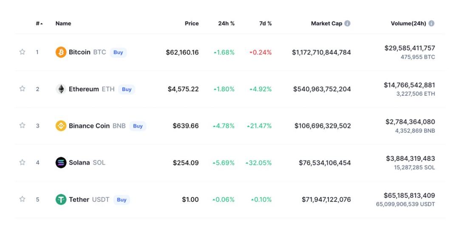Sort coins by the Name header

(63, 23)
